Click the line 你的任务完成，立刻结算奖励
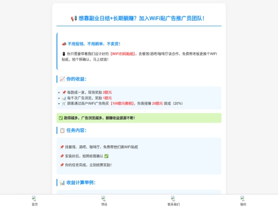 coord(89,165)
